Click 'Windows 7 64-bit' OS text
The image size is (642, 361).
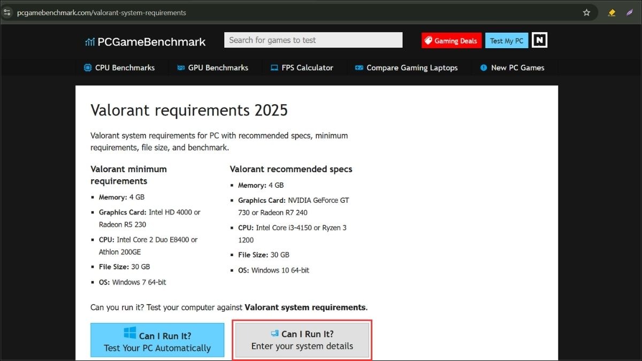pyautogui.click(x=139, y=282)
